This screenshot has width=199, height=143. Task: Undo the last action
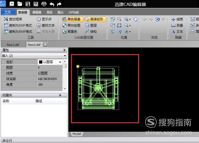tap(52, 4)
